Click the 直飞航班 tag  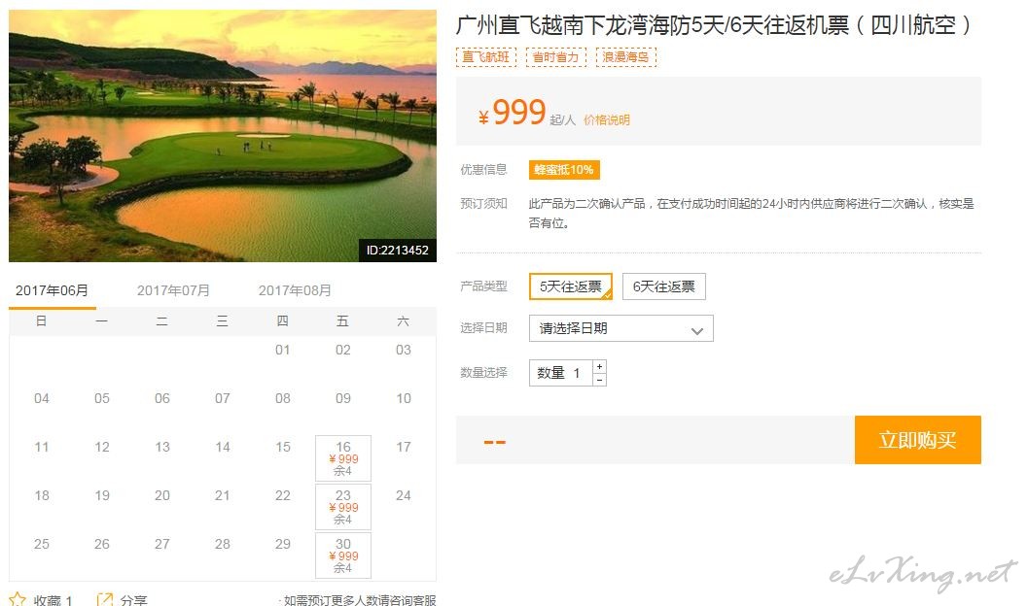486,57
